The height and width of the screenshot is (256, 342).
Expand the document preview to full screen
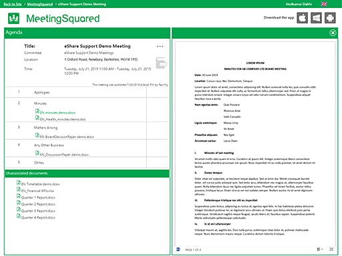click(x=331, y=249)
